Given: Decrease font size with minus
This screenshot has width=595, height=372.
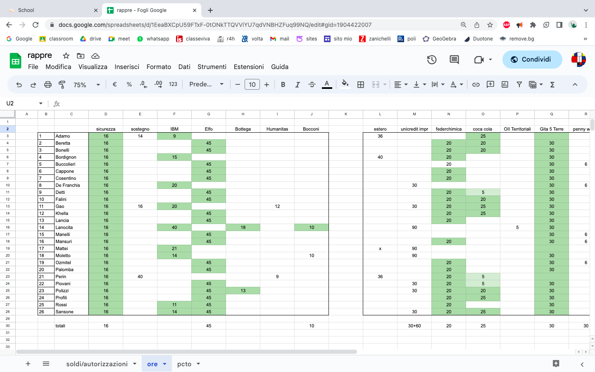Looking at the screenshot, I should (238, 84).
